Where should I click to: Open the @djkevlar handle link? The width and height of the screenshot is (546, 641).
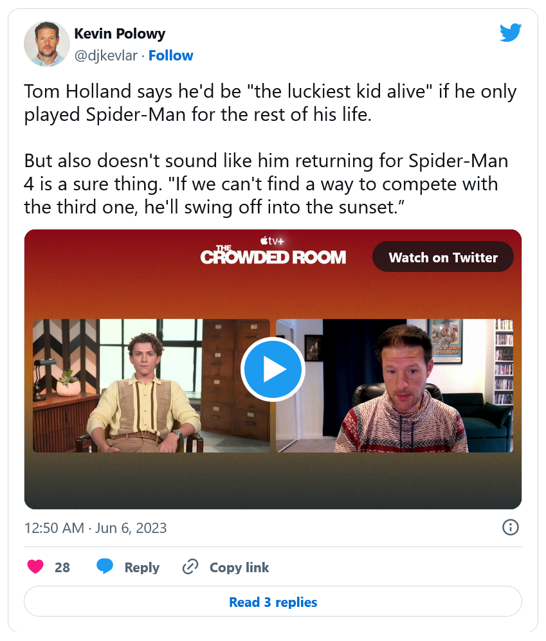(106, 56)
